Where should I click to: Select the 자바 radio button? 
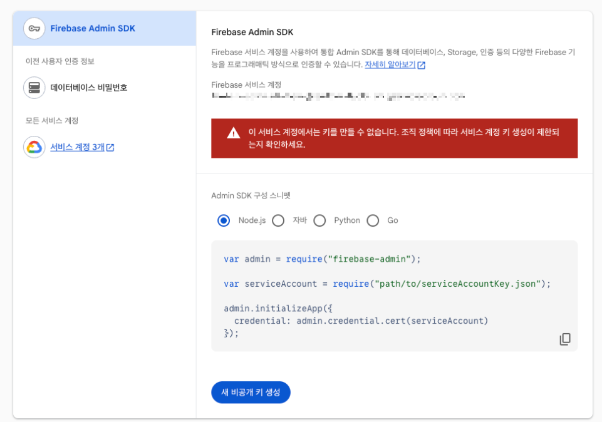click(x=278, y=220)
